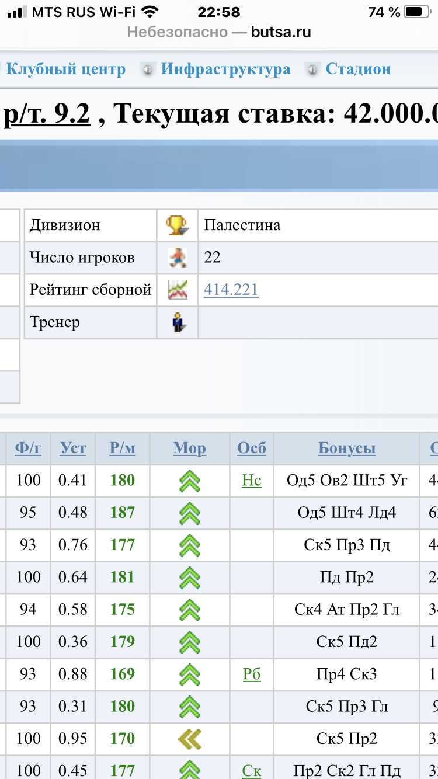
Task: Sort players by Мор column
Action: tap(189, 448)
